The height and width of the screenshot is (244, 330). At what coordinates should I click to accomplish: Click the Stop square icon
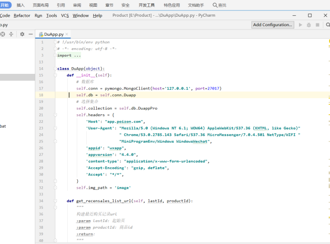pos(318,25)
